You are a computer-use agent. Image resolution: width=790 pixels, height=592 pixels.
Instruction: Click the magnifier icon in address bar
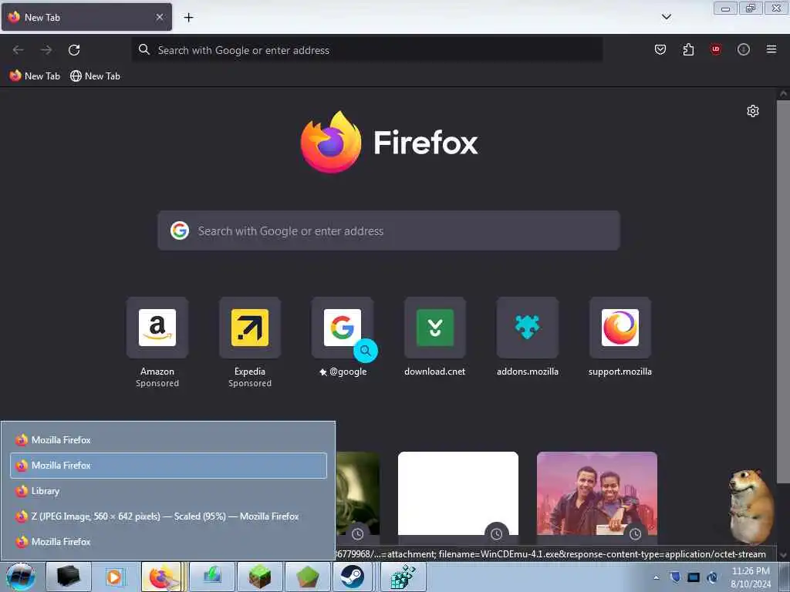pyautogui.click(x=144, y=49)
